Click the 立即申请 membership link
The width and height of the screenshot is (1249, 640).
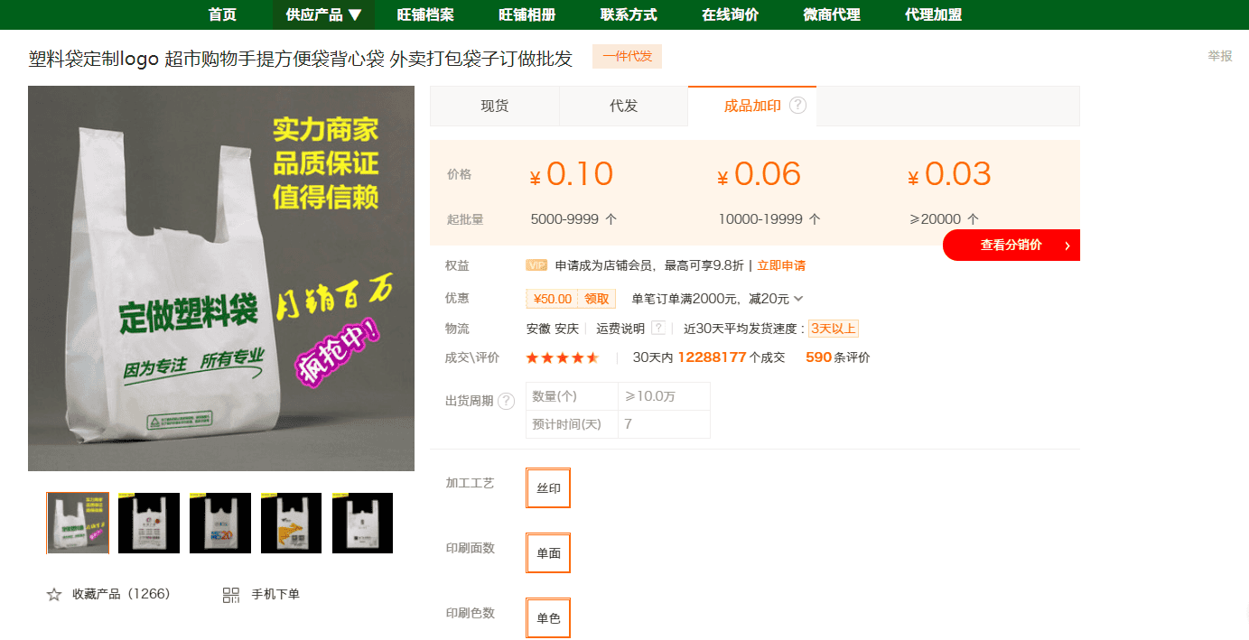[x=781, y=265]
